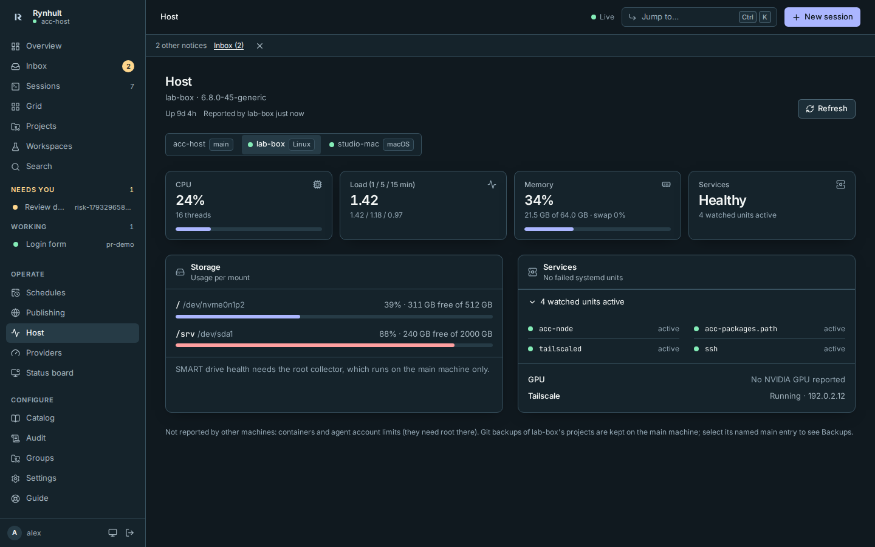The image size is (875, 547).
Task: Click the Services card top-right icon
Action: pyautogui.click(x=840, y=185)
